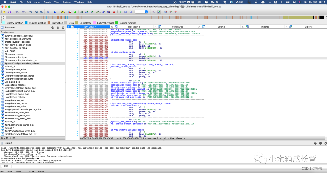
Task: Click the blue down-arrow jump icon
Action: click(55, 12)
